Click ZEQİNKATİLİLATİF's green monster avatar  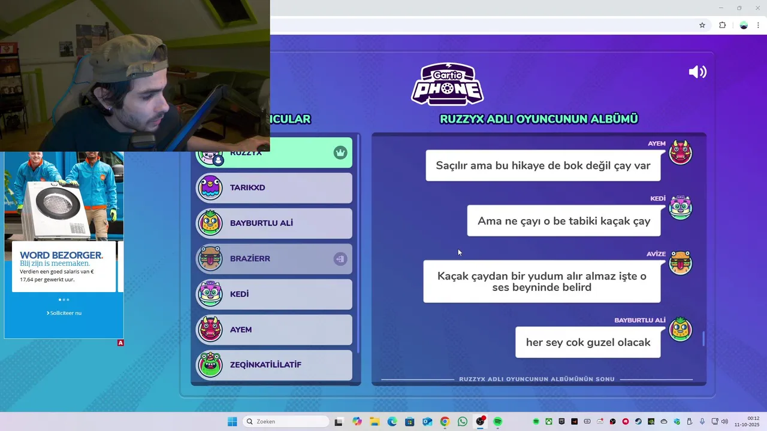210,365
